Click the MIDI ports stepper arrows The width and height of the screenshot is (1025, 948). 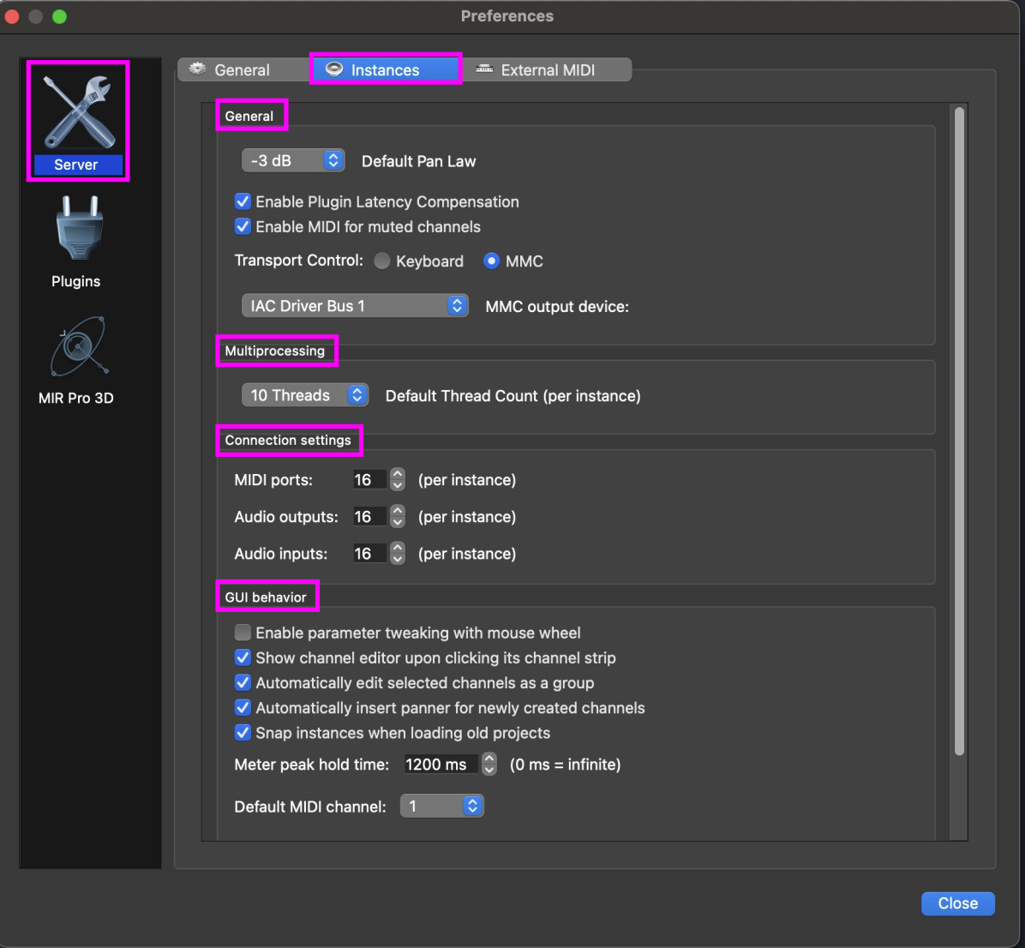(x=397, y=480)
